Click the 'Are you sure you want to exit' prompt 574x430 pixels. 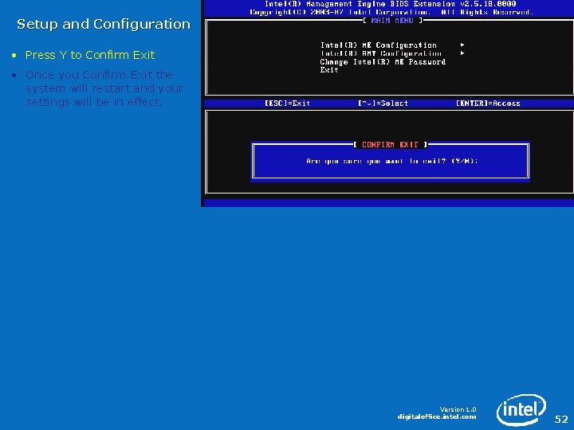(x=392, y=161)
